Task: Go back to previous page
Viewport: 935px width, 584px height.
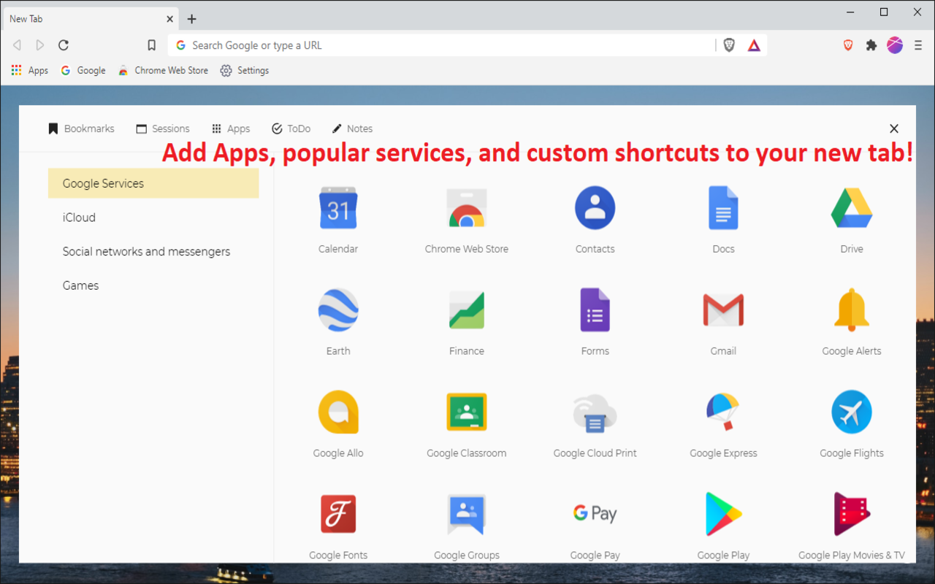Action: point(17,45)
